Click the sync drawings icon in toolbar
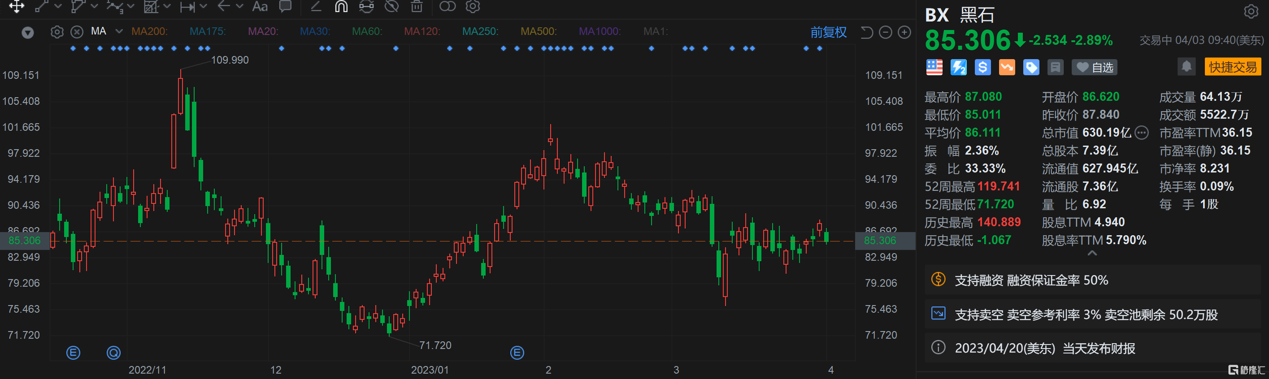 point(366,6)
